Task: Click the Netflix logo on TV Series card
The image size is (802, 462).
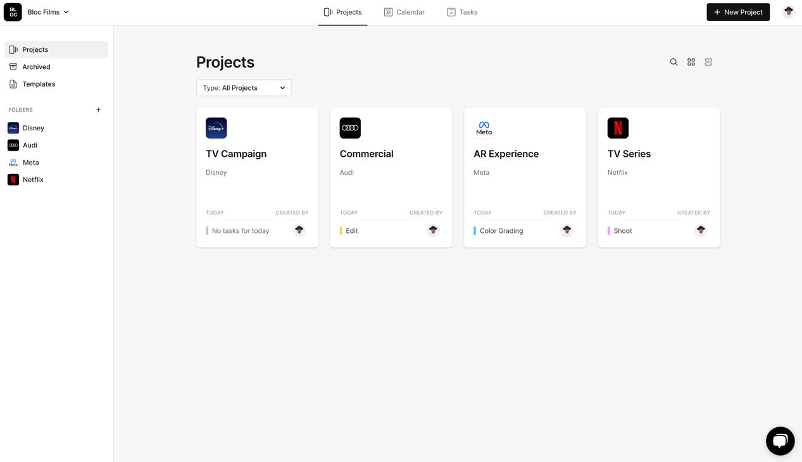Action: (618, 128)
